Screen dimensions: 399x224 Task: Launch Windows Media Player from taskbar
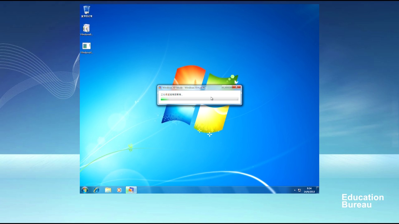click(x=119, y=190)
